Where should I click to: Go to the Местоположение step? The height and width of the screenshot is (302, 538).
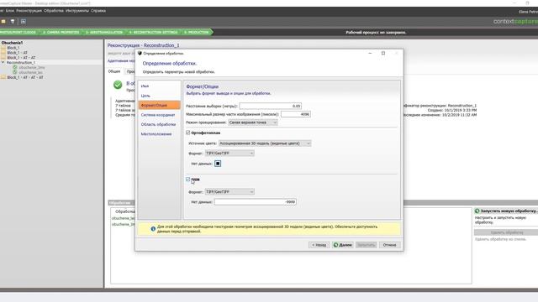pyautogui.click(x=156, y=134)
